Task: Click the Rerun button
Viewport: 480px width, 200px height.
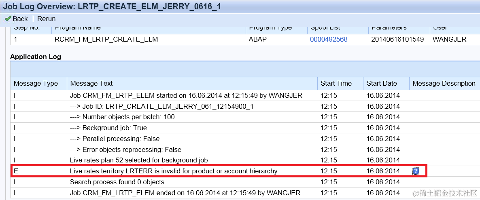Action: pyautogui.click(x=47, y=19)
